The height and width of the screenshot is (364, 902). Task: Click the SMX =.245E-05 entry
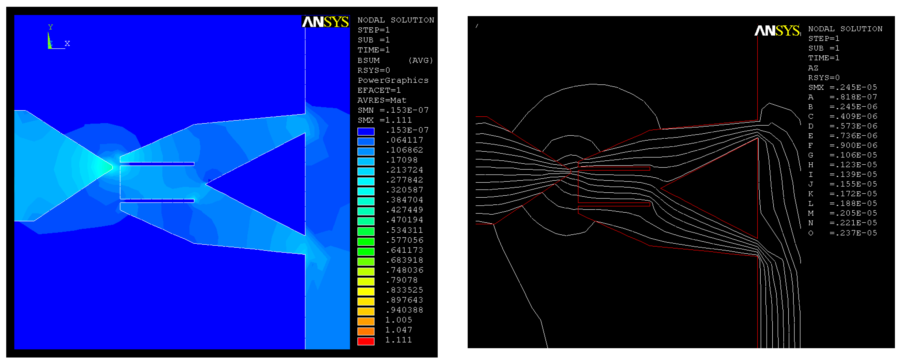click(x=842, y=87)
